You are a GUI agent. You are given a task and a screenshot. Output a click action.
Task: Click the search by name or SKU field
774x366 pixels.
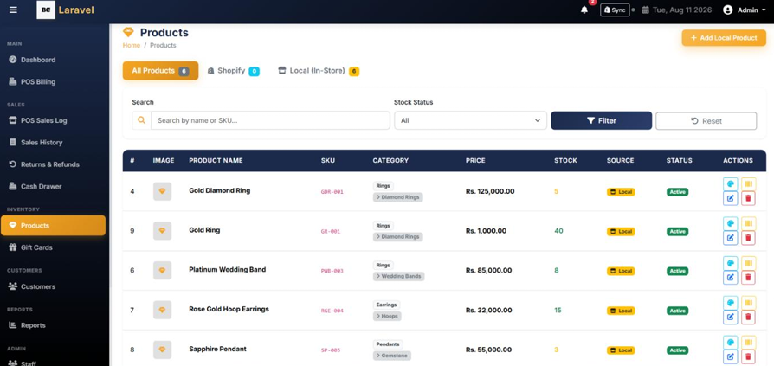(270, 120)
